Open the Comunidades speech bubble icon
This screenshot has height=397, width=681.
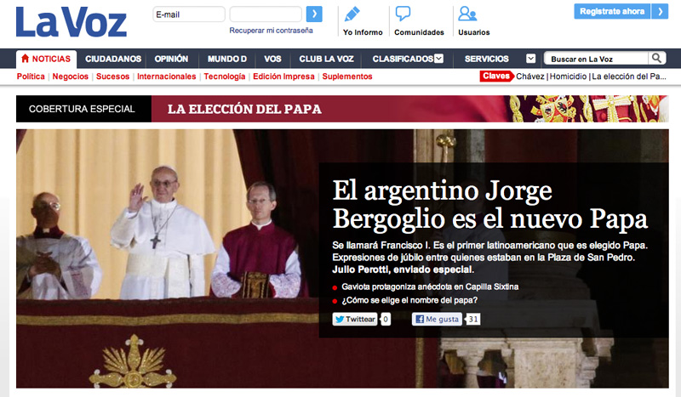point(403,14)
